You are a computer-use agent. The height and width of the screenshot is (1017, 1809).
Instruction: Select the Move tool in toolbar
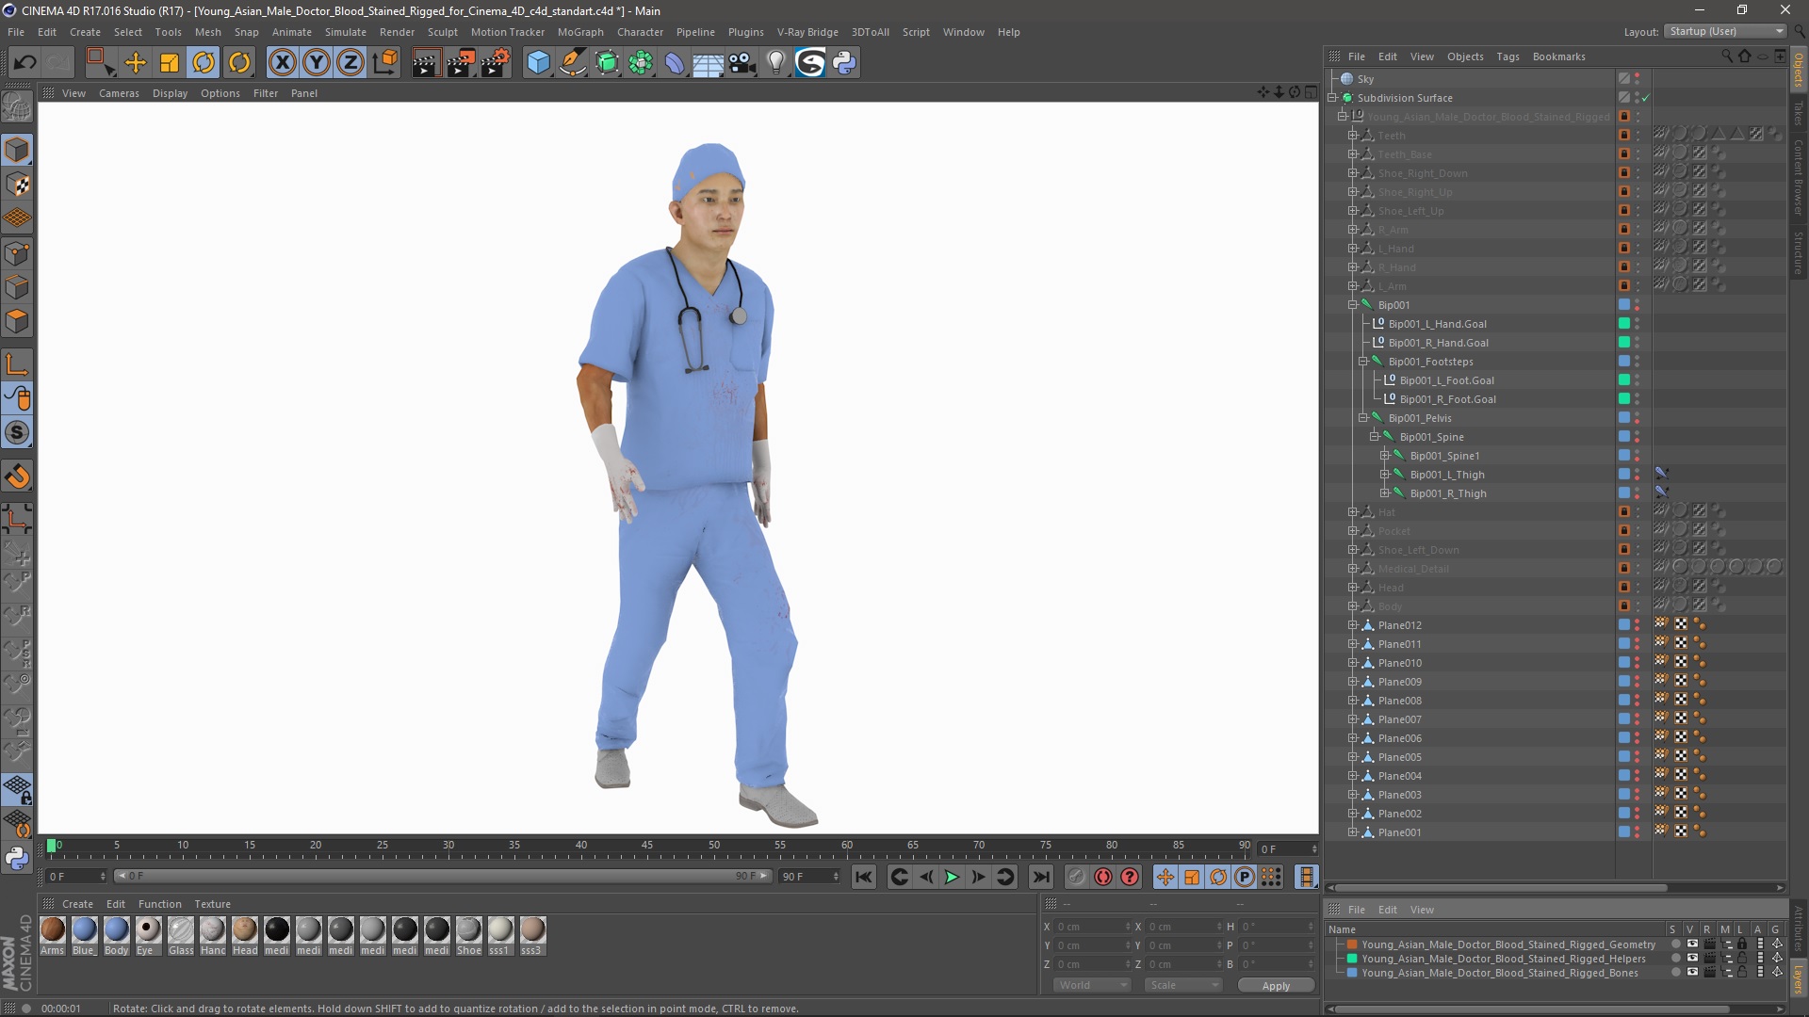click(136, 62)
